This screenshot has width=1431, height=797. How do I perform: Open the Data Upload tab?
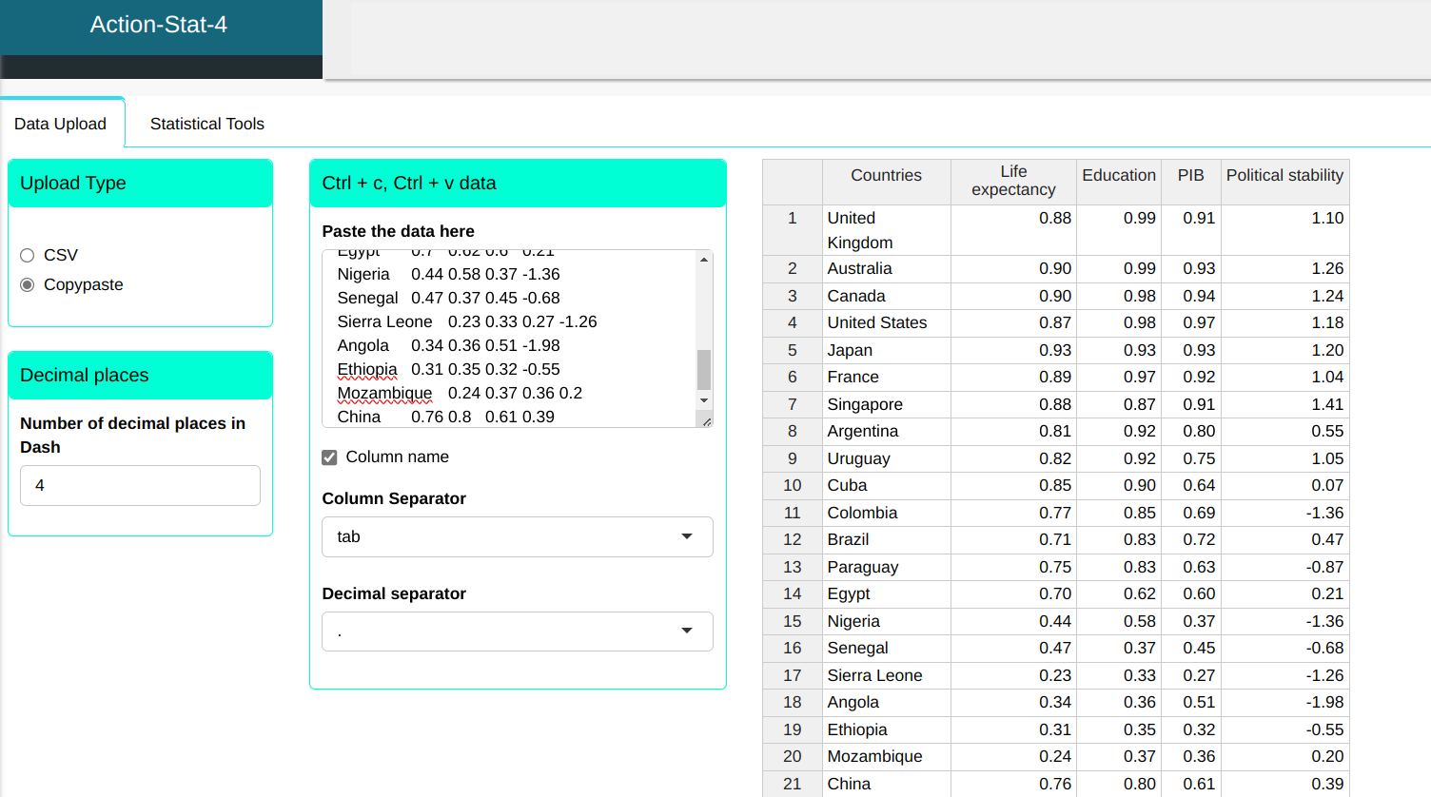[61, 124]
